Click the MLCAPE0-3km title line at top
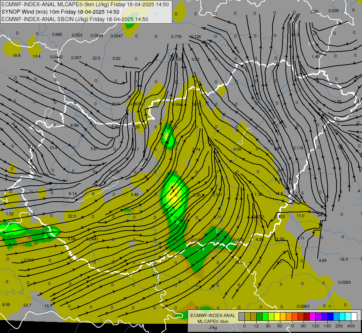This screenshot has height=333, width=362. click(x=85, y=4)
